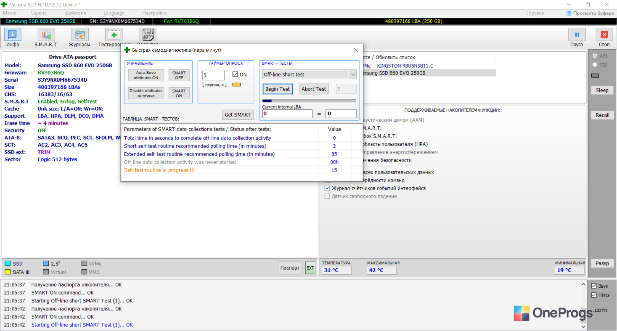Open the hex editor toolbar icon

(x=148, y=35)
